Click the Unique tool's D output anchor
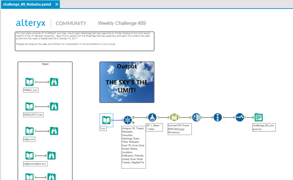The image size is (293, 180). tap(134, 123)
